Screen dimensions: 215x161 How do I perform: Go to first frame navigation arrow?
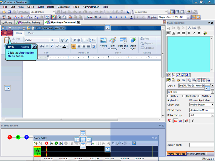coord(111,17)
